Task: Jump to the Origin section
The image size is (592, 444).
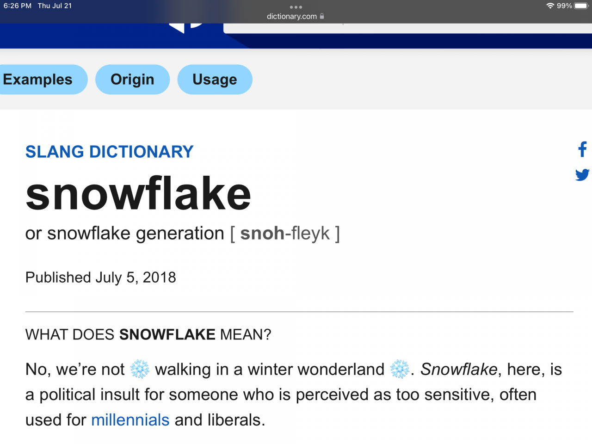Action: (132, 80)
